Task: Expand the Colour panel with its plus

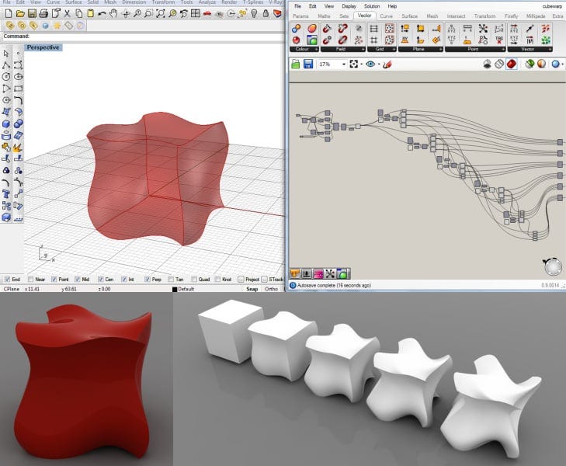Action: point(316,49)
